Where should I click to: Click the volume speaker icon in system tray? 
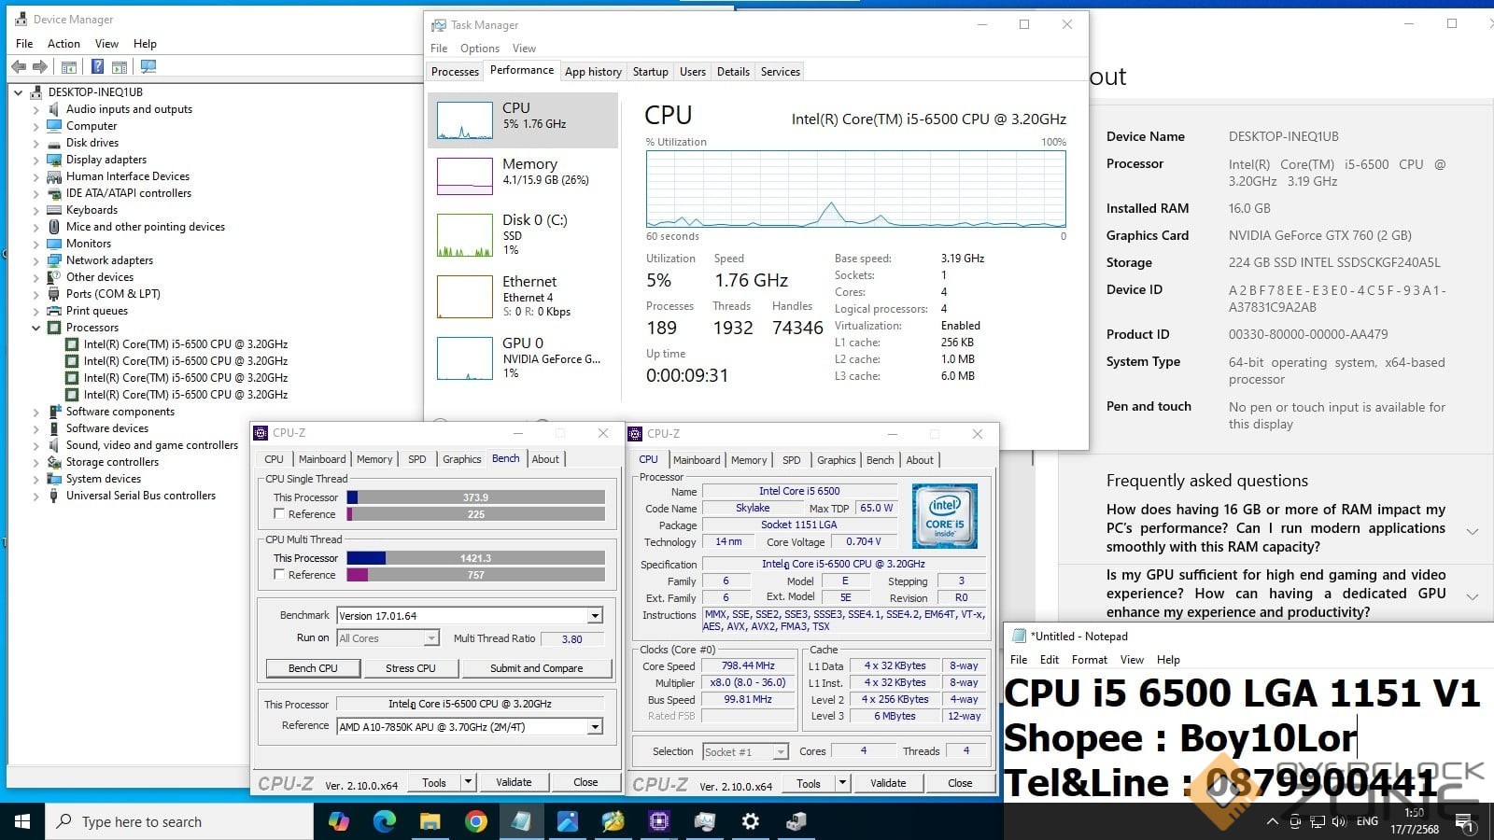[1339, 821]
